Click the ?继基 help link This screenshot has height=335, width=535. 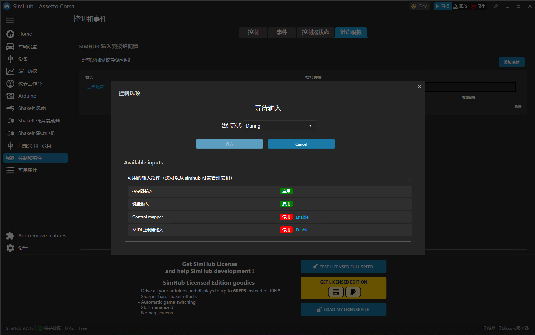[489, 328]
